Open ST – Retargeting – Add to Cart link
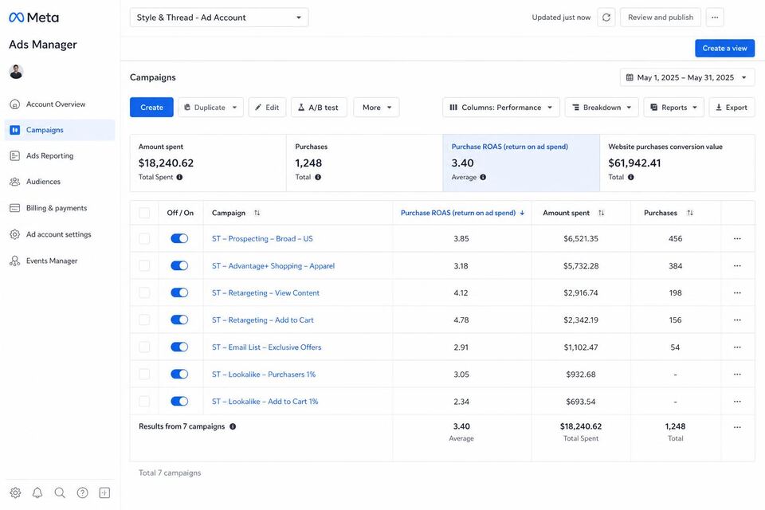Viewport: 765px width, 510px height. [262, 320]
